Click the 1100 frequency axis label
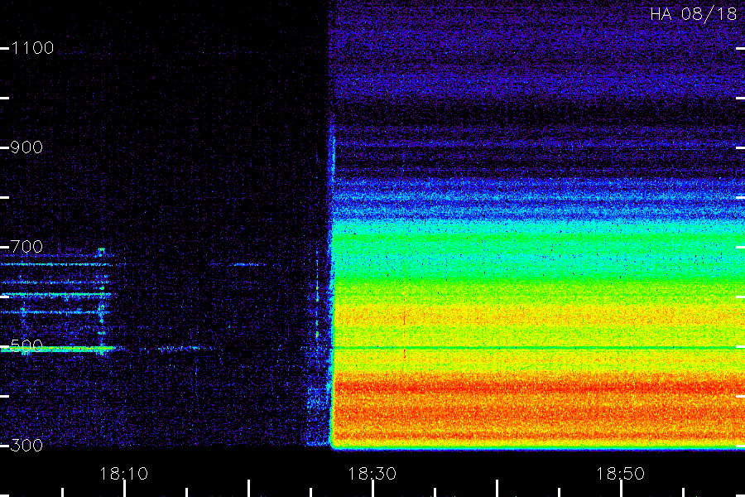The image size is (745, 497). [x=32, y=48]
